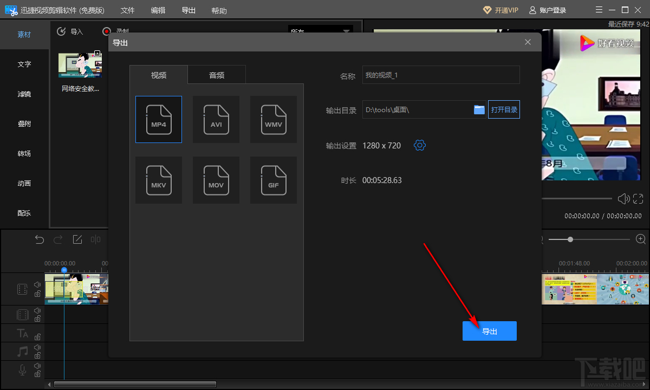The width and height of the screenshot is (650, 390).
Task: Select the GIF export format
Action: pyautogui.click(x=274, y=180)
